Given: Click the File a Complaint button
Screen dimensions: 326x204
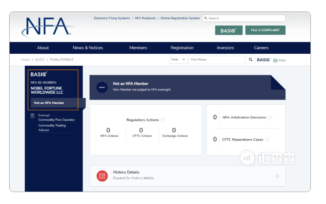Looking at the screenshot, I should coord(265,30).
